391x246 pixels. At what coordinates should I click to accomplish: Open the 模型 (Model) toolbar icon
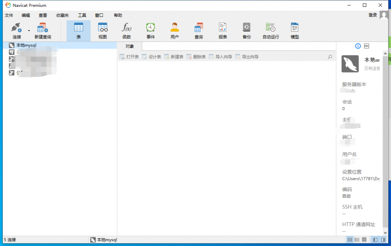294,31
